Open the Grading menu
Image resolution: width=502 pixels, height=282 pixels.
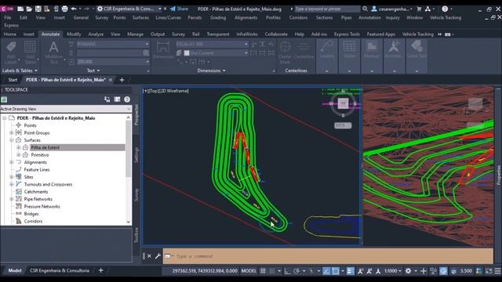pyautogui.click(x=218, y=17)
